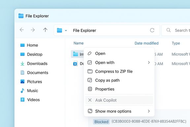
Task: Click Microsoft type cell in document row
Action: [181, 63]
